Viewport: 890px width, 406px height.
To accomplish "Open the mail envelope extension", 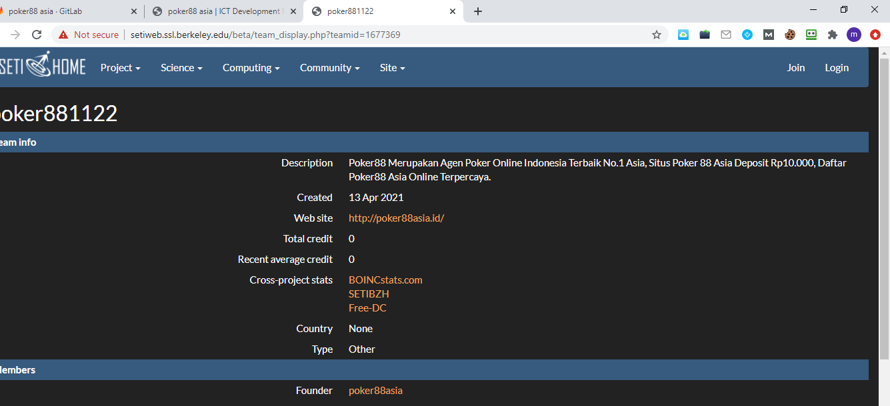I will click(x=726, y=35).
